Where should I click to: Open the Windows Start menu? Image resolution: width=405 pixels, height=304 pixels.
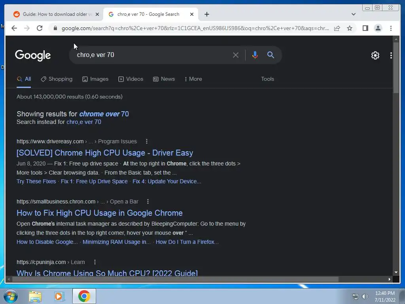point(10,296)
